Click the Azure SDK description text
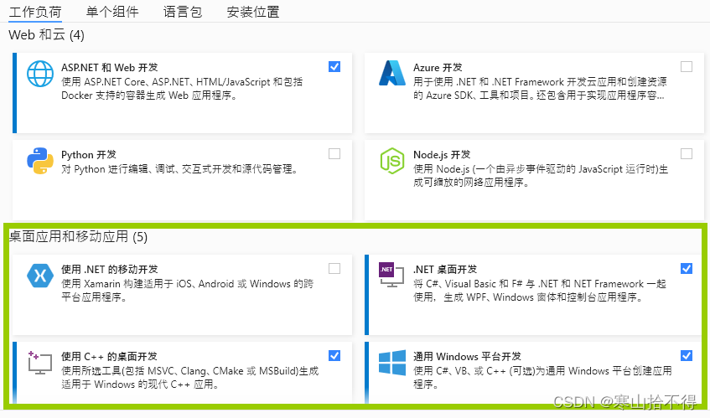 point(540,89)
